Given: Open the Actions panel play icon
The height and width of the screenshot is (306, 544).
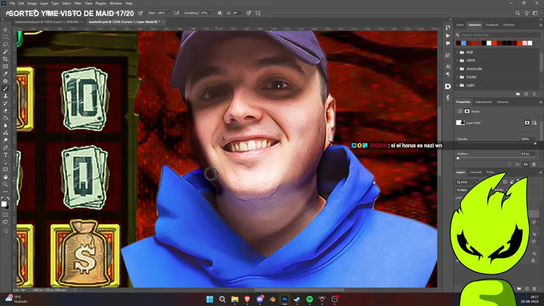Looking at the screenshot, I should pos(448,36).
